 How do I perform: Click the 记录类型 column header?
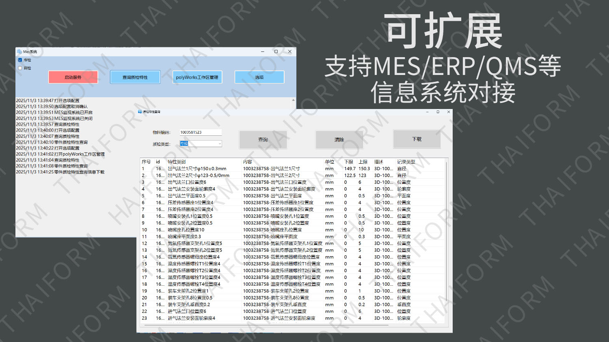pyautogui.click(x=406, y=162)
